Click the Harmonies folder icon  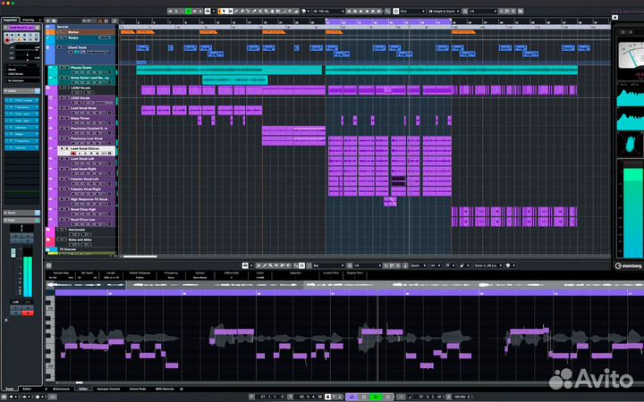tap(48, 230)
